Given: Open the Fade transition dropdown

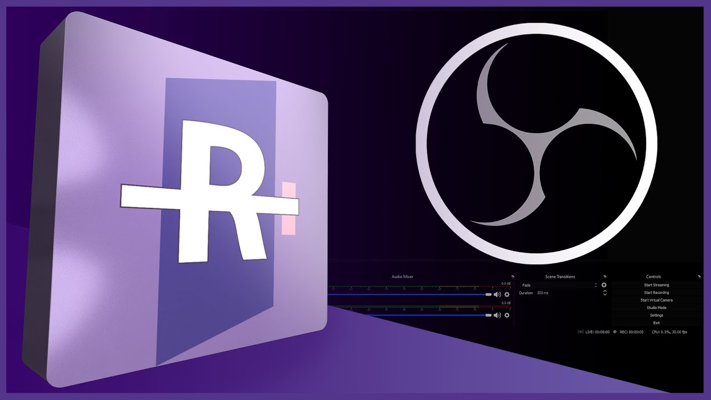Looking at the screenshot, I should pos(559,285).
